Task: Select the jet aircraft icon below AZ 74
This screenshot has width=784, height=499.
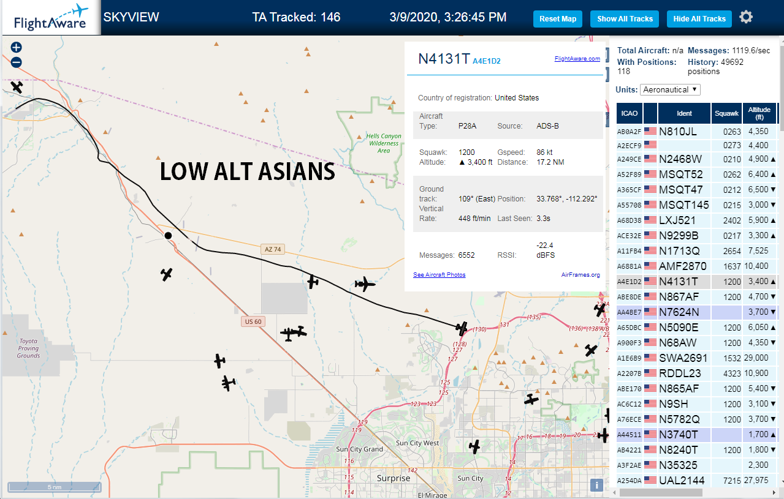Action: [x=365, y=284]
